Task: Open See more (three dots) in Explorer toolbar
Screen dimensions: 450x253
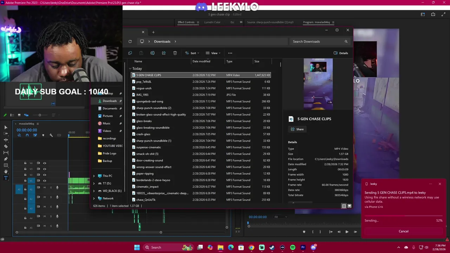Action: tap(230, 53)
